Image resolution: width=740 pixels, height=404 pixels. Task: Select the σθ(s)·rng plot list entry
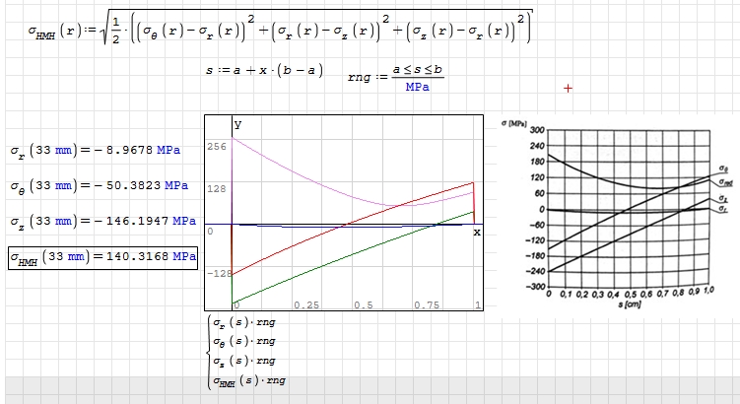coord(248,341)
